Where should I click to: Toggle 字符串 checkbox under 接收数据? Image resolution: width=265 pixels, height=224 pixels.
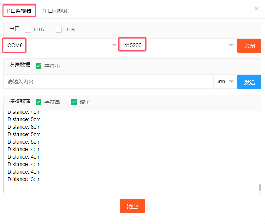point(38,102)
